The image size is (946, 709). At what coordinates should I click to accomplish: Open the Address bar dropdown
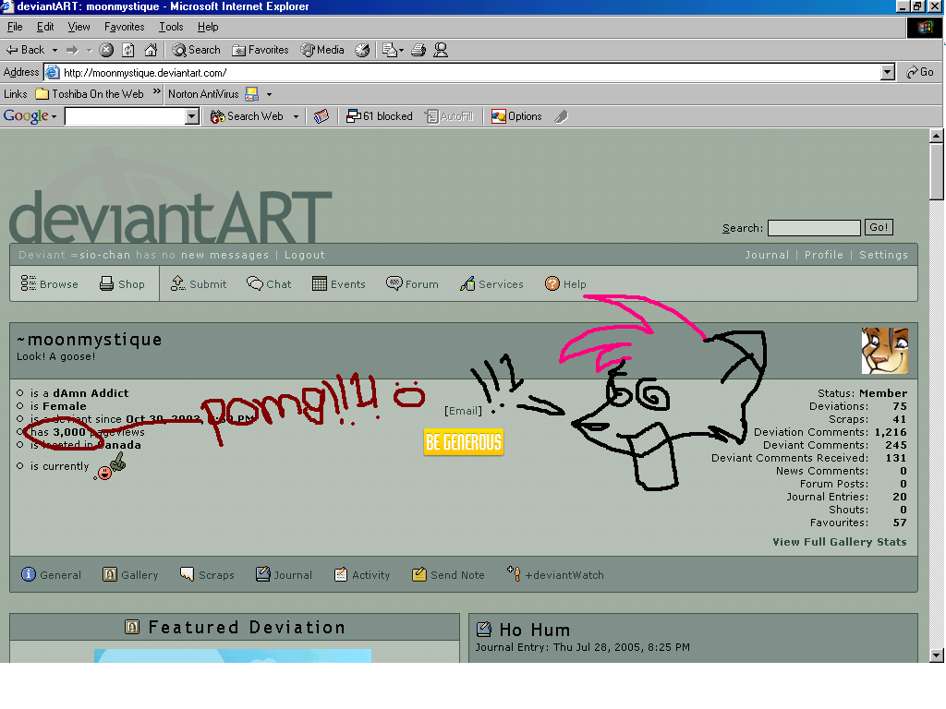coord(887,72)
